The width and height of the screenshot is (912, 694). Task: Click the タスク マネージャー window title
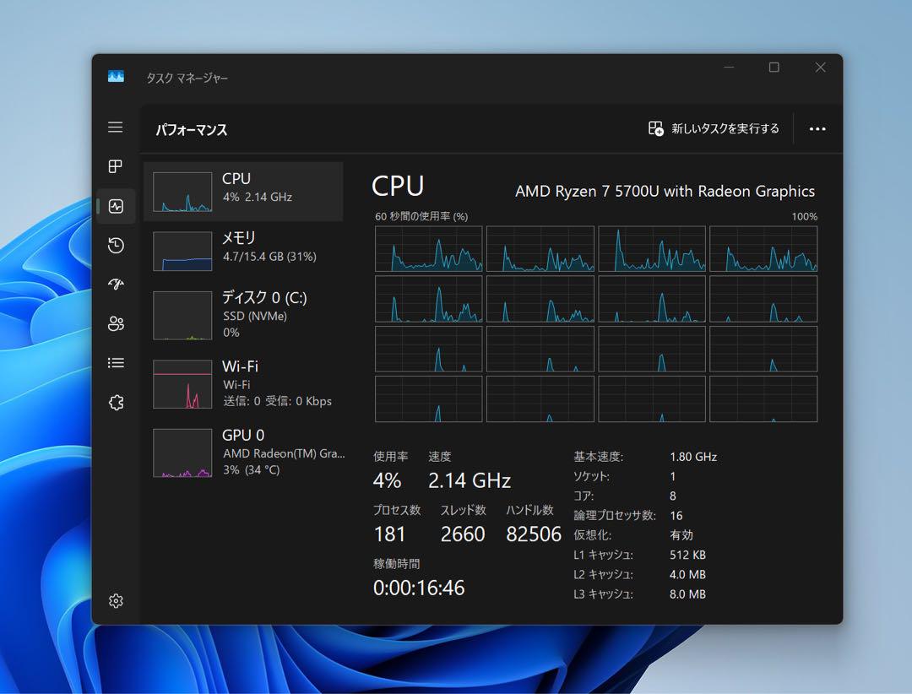(x=187, y=78)
